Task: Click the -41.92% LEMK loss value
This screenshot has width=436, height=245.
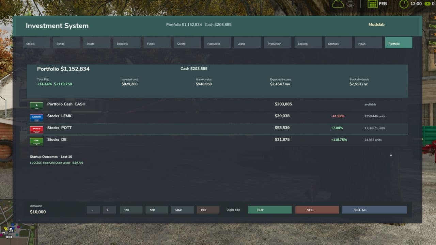Action: [338, 116]
